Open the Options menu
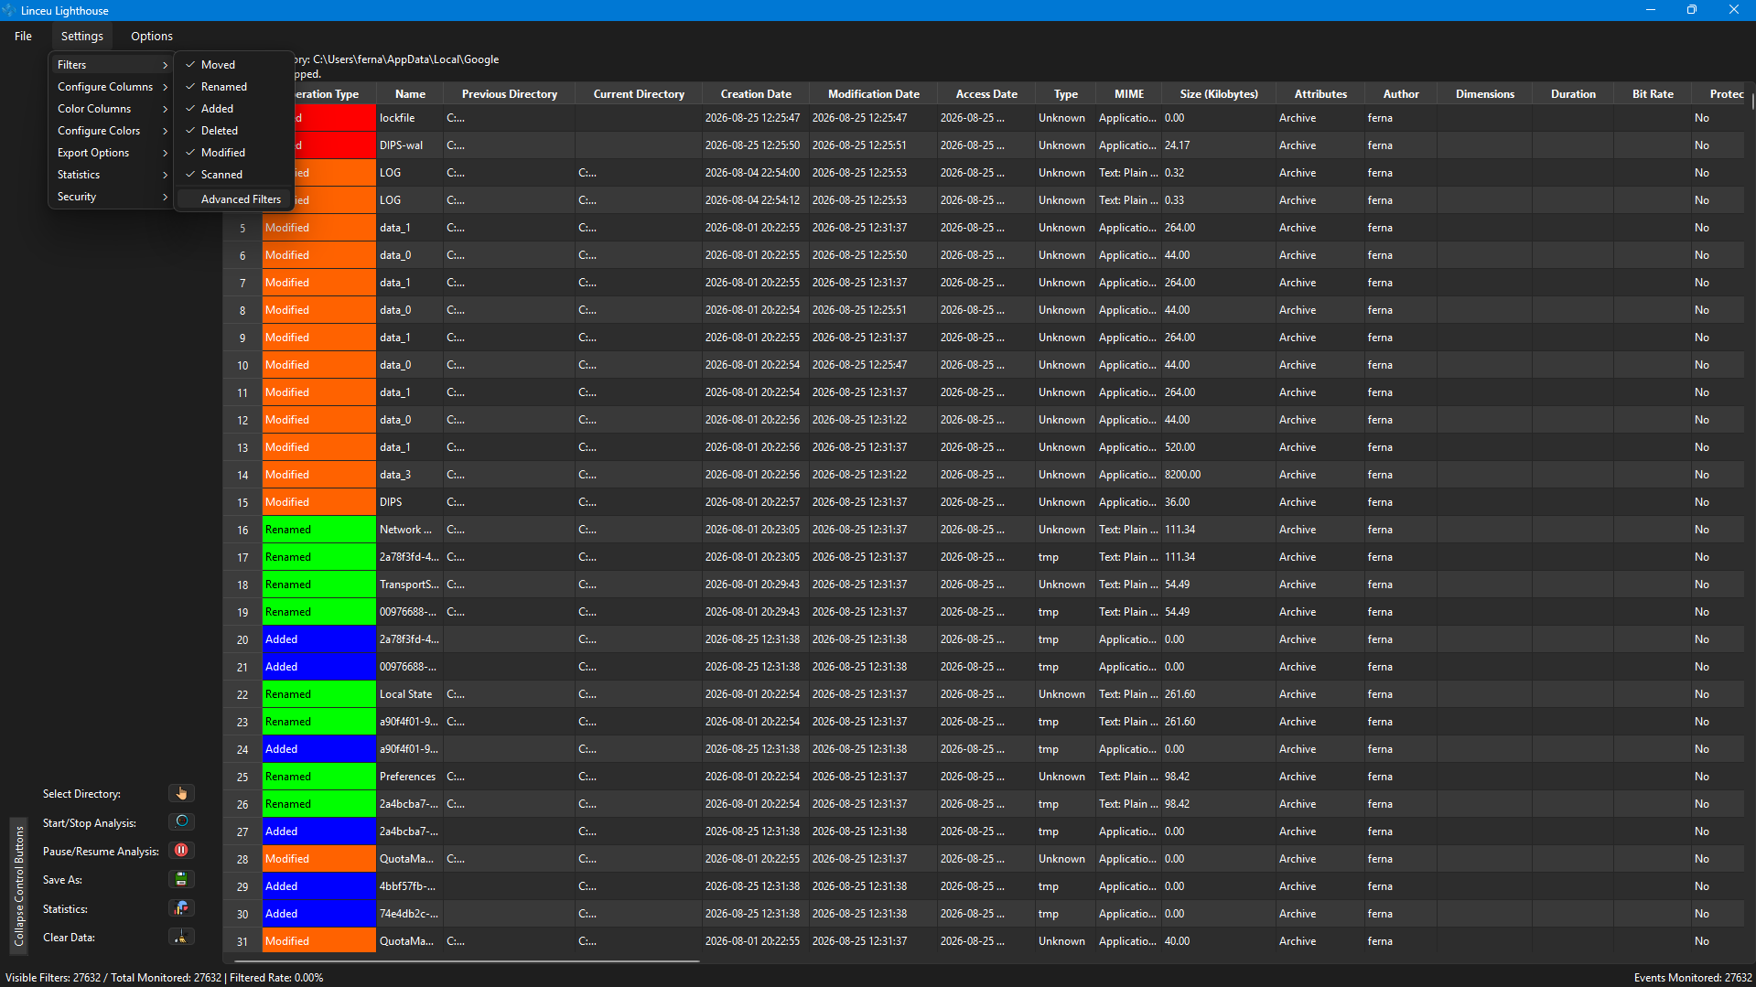Image resolution: width=1756 pixels, height=987 pixels. pyautogui.click(x=151, y=36)
